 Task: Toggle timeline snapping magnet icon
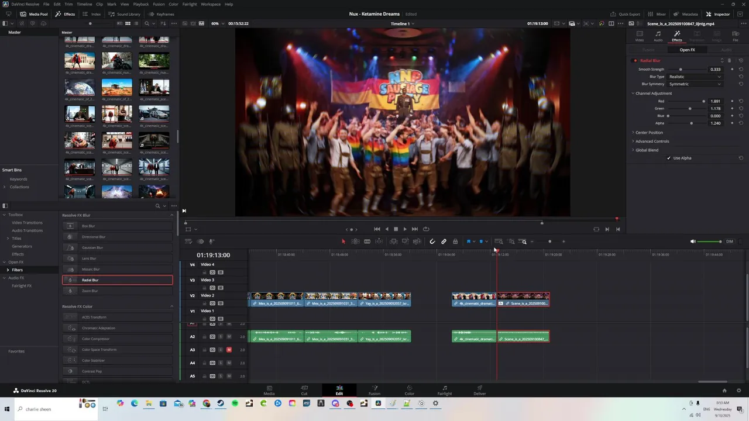pos(432,241)
